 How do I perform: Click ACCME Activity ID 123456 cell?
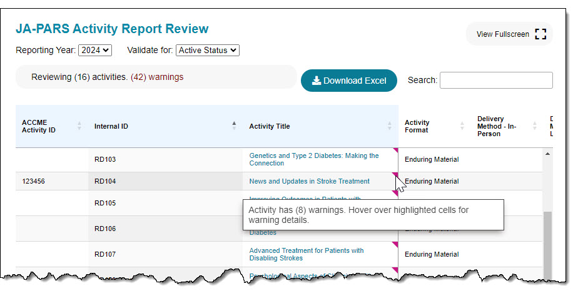[x=52, y=181]
